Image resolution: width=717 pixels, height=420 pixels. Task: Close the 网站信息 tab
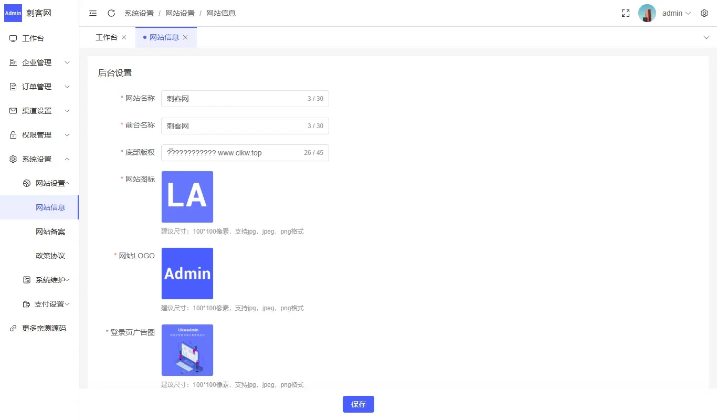[x=185, y=37]
